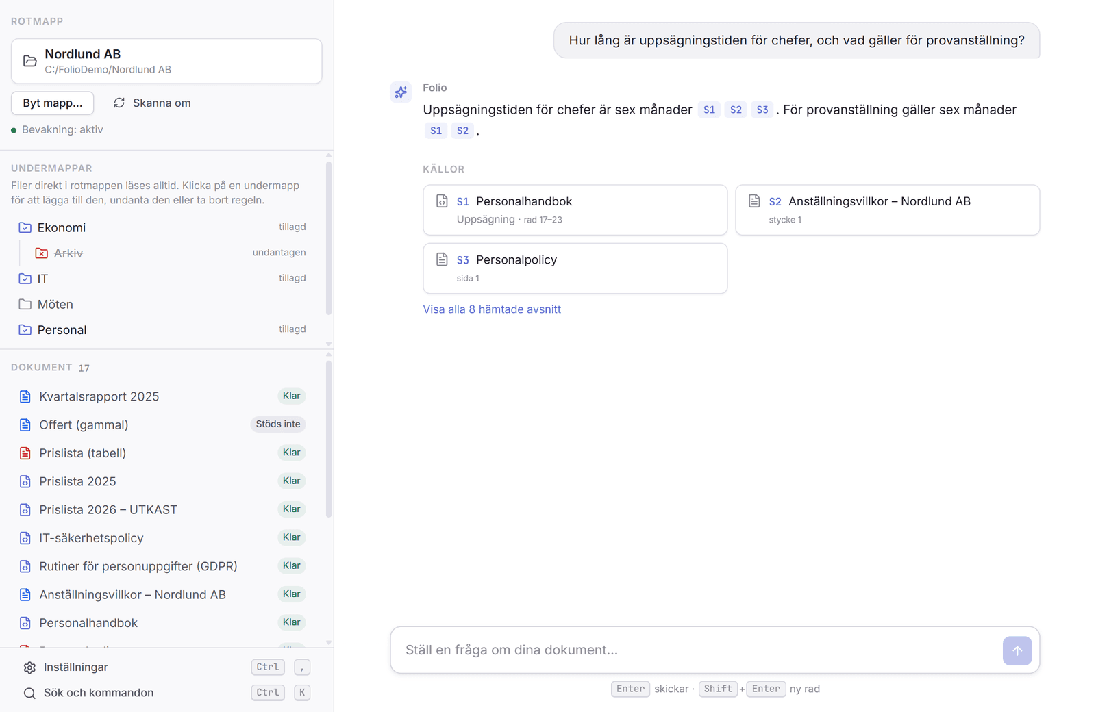Open Inställningar in the sidebar
This screenshot has height=712, width=1096.
pos(166,667)
